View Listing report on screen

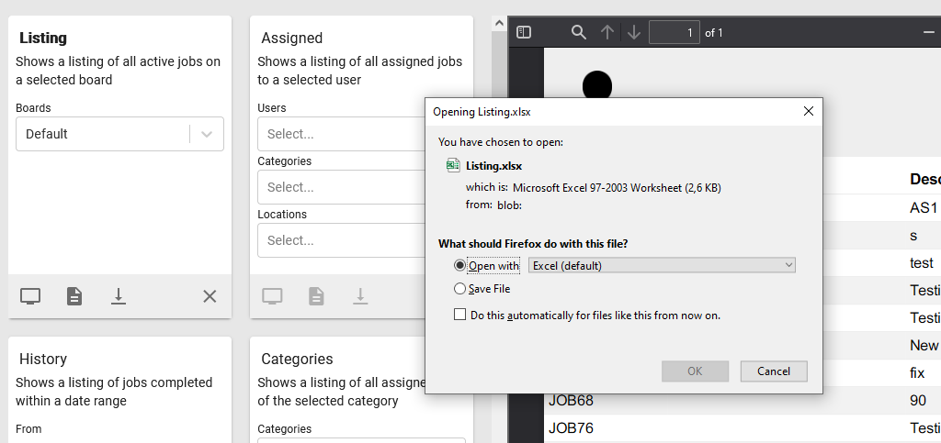click(30, 296)
